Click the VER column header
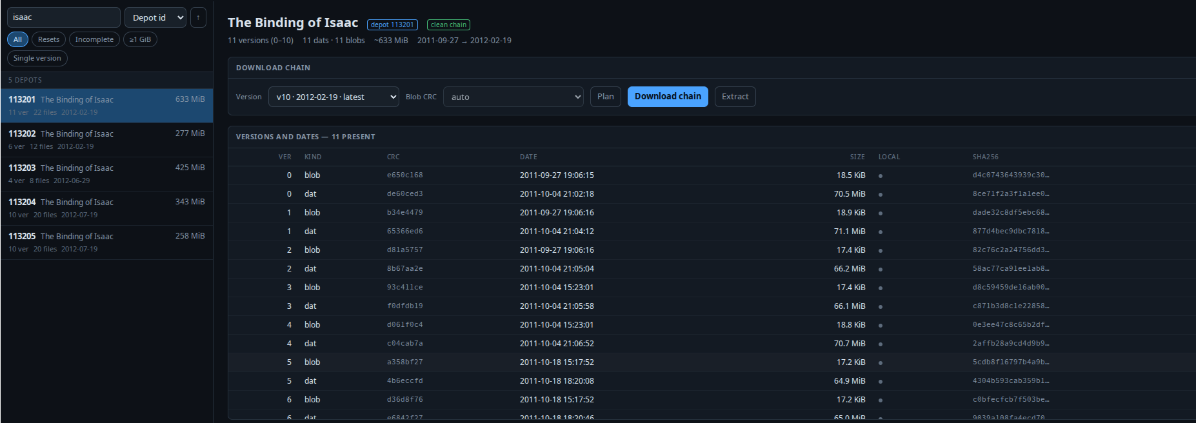Viewport: 1196px width, 423px height. point(284,157)
